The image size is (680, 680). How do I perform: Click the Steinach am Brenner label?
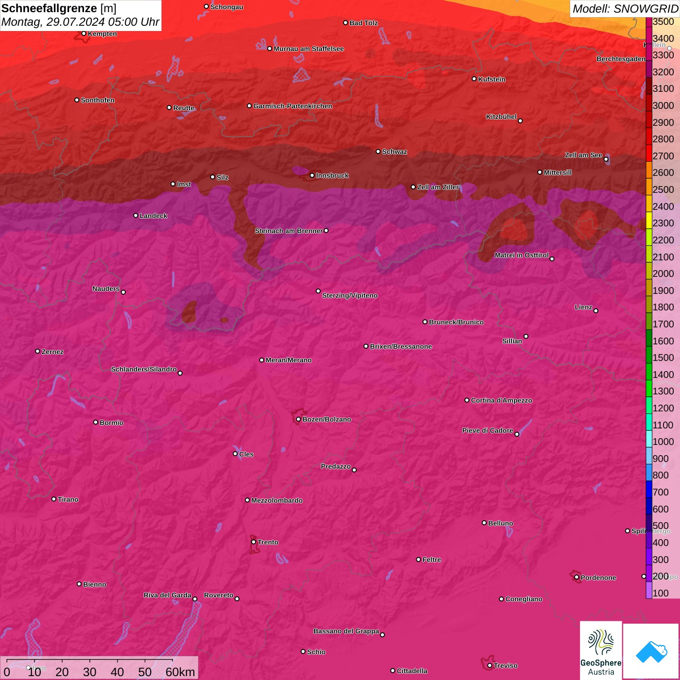pos(289,231)
